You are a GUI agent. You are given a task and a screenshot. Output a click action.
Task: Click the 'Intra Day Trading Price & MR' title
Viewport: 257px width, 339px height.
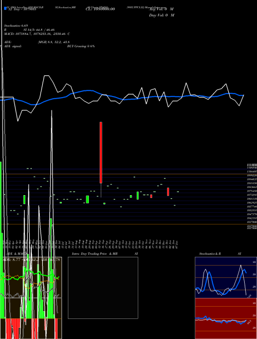pos(95,254)
